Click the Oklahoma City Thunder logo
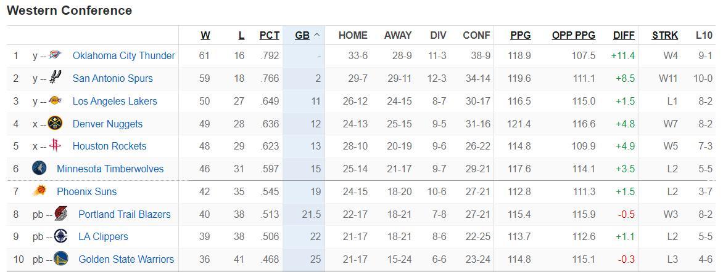The width and height of the screenshot is (723, 272). pyautogui.click(x=55, y=56)
